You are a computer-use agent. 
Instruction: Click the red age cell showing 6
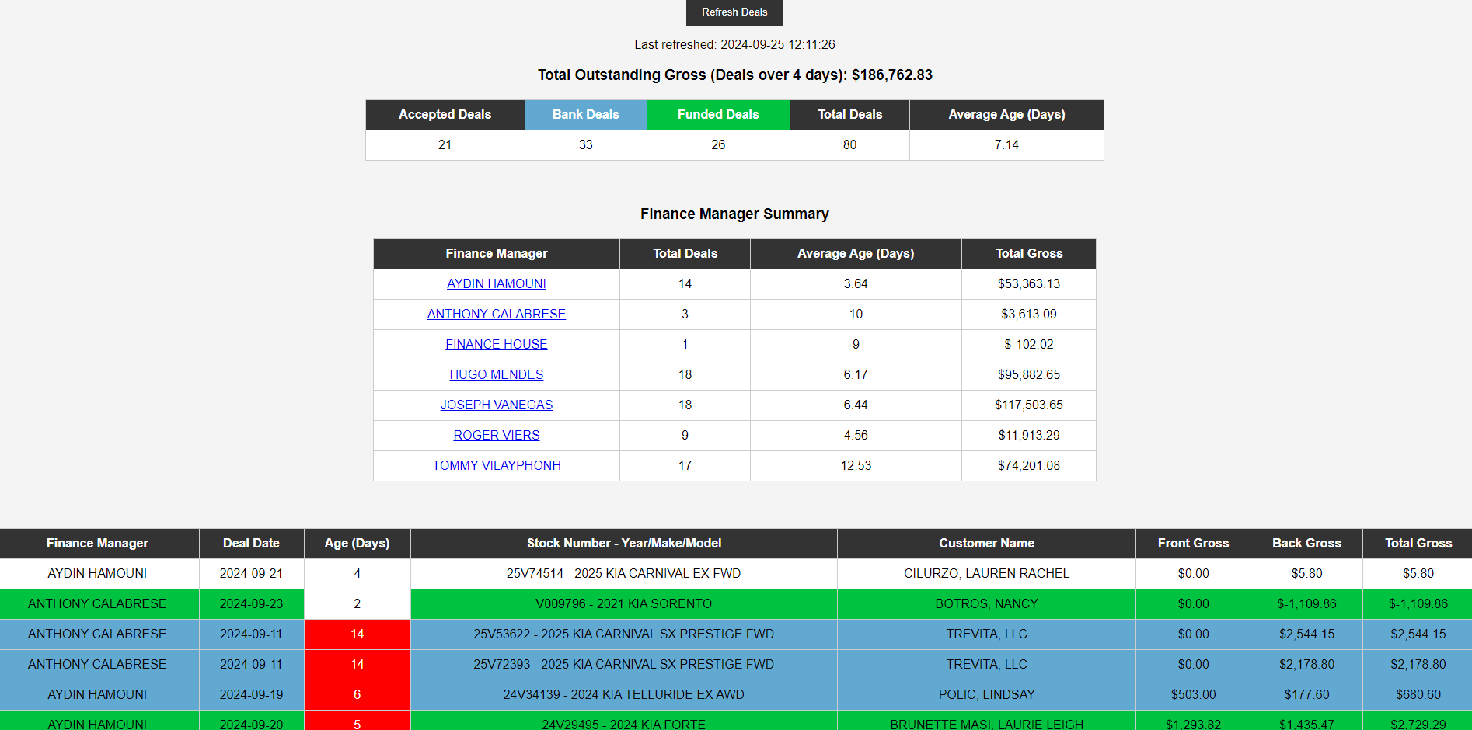click(x=357, y=695)
